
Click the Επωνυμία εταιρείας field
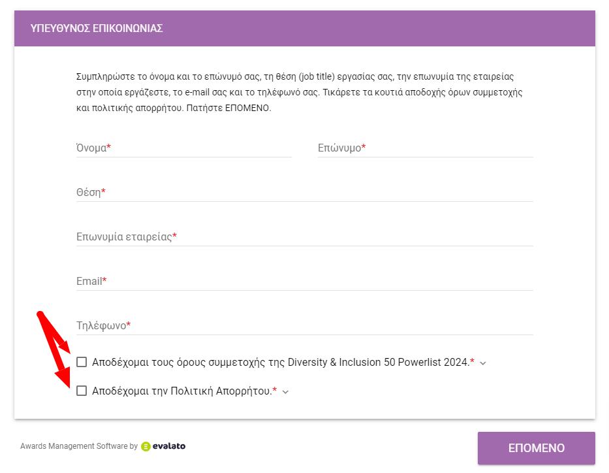(304, 236)
